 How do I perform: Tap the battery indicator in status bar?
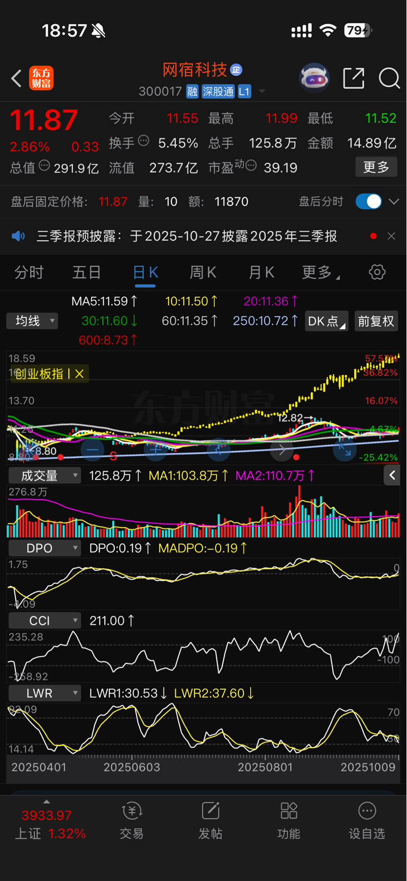coord(358,31)
